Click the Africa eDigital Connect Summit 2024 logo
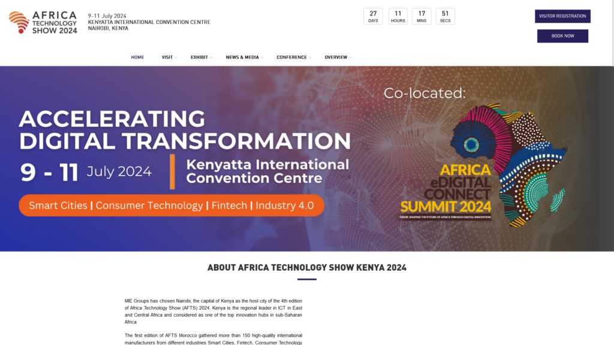 484,165
